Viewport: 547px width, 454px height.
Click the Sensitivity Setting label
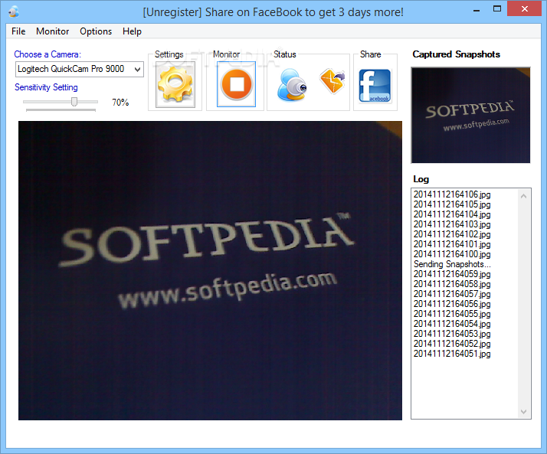tap(46, 87)
